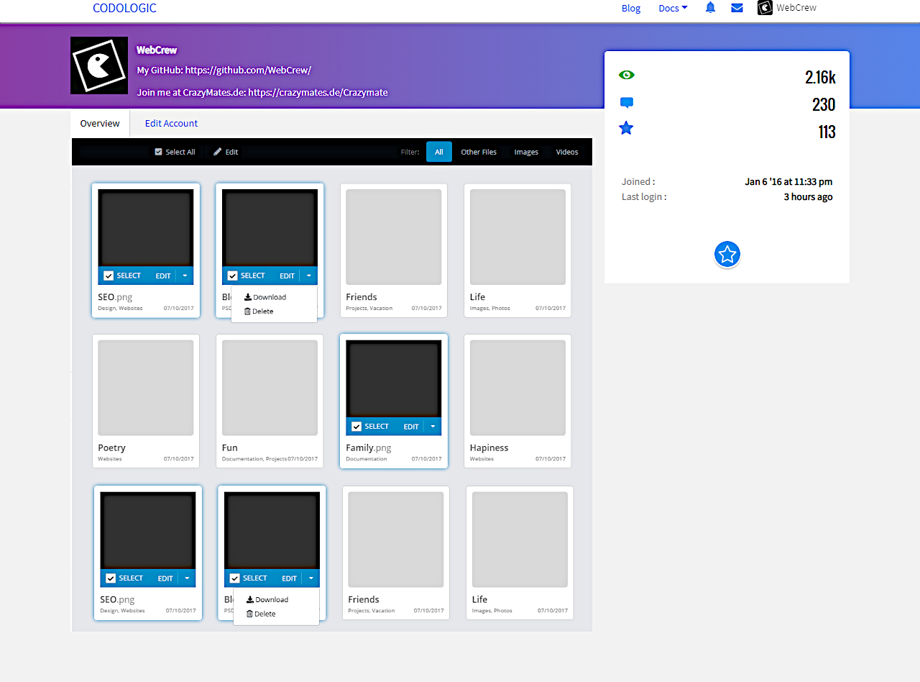The width and height of the screenshot is (920, 682).
Task: Switch to the Overview tab
Action: [x=100, y=123]
